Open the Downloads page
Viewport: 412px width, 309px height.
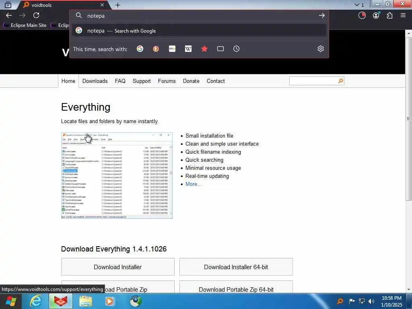[x=95, y=81]
